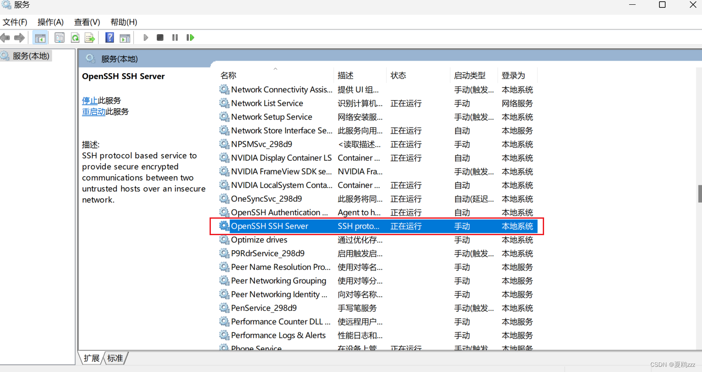This screenshot has width=702, height=372.
Task: Sort by the 登录为 column header
Action: tap(518, 75)
